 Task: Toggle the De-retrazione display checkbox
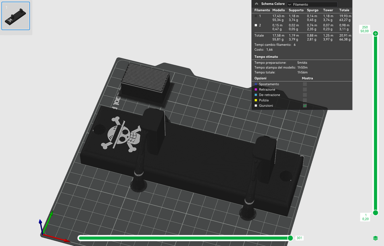pyautogui.click(x=304, y=95)
